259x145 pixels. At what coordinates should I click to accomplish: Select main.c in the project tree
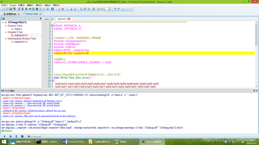click(18, 29)
